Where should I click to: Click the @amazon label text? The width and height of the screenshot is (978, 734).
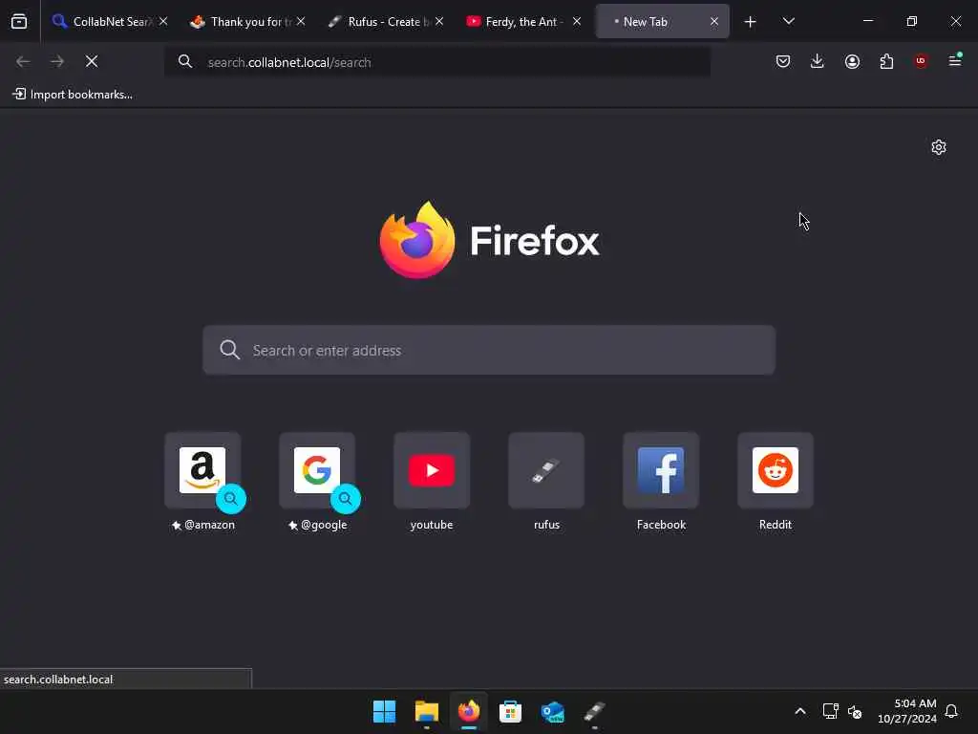click(x=209, y=525)
